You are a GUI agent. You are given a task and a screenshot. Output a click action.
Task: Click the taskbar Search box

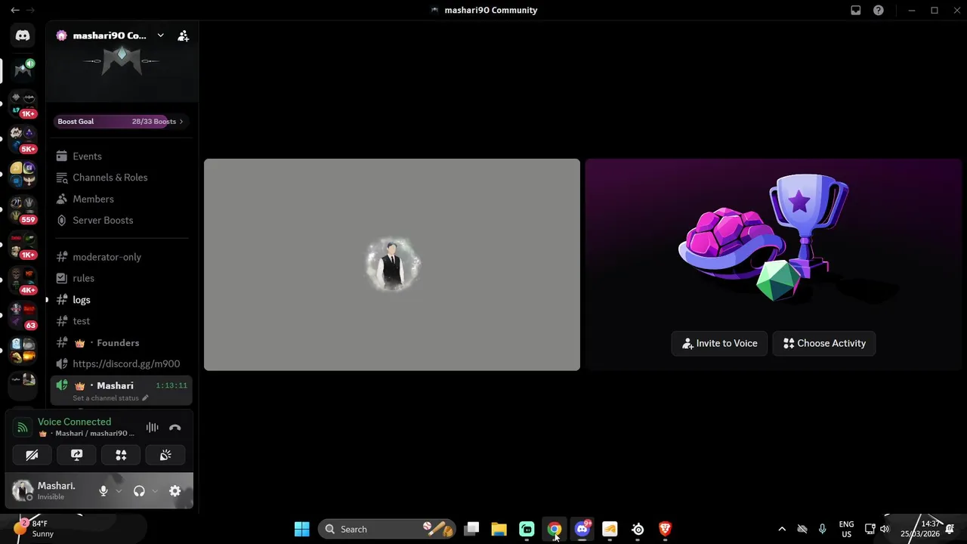click(387, 529)
